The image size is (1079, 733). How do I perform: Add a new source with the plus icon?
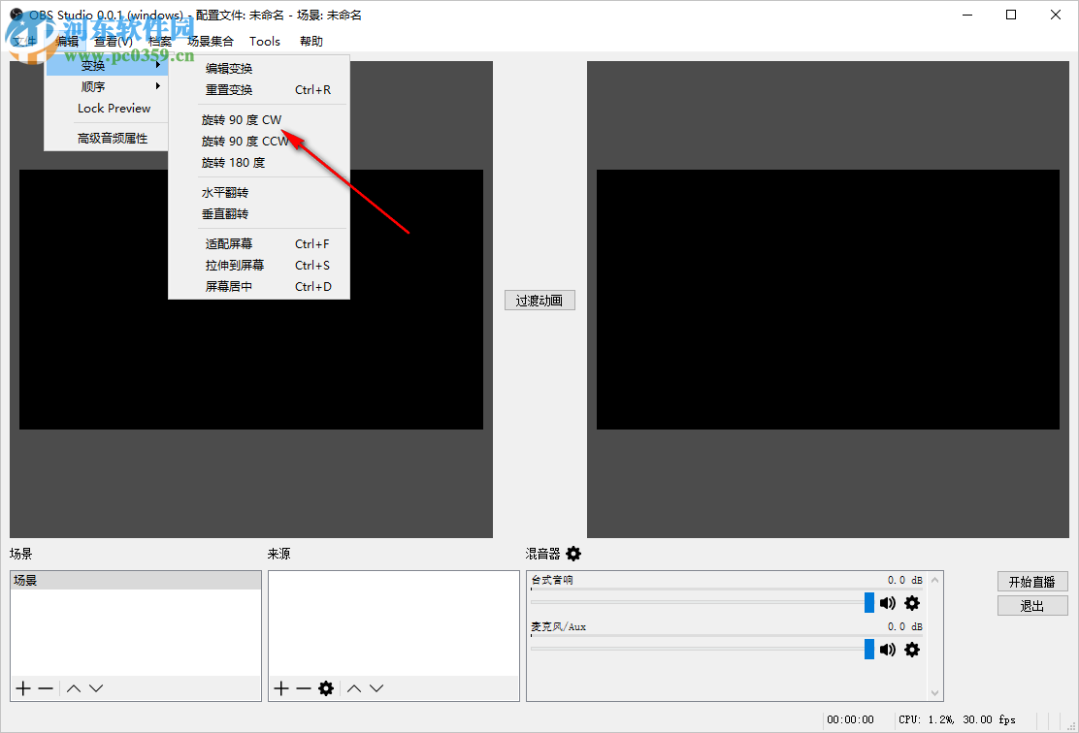(x=280, y=688)
